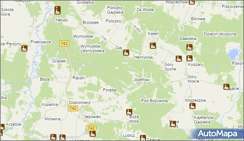
Task: Select the Koszary place label
Action: 196,64
